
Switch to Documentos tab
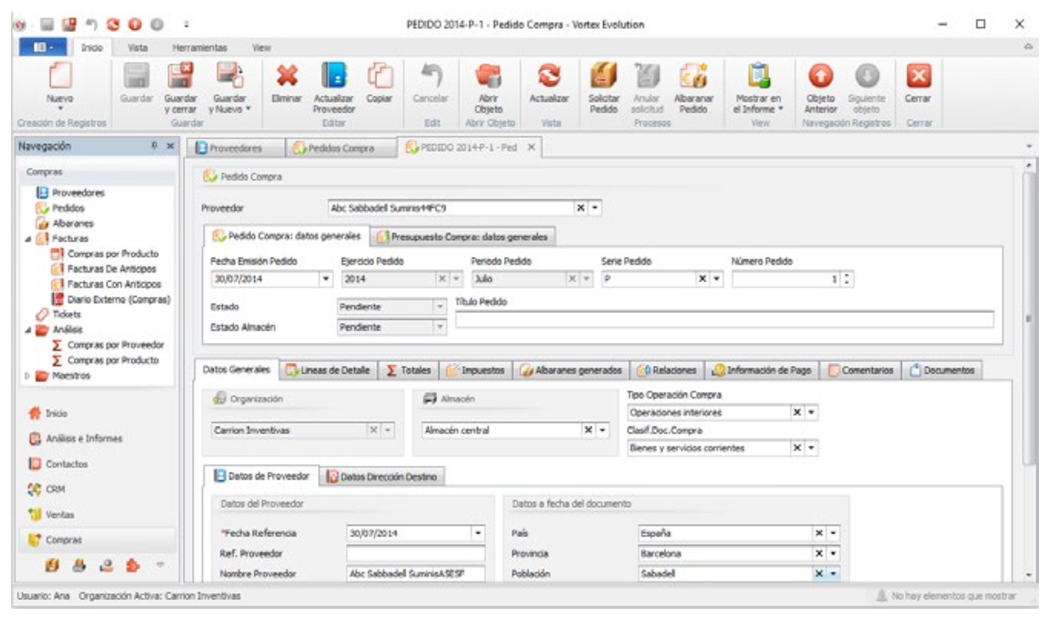tap(942, 370)
